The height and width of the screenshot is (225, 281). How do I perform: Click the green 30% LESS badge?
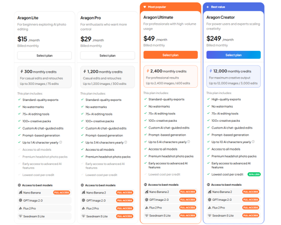click(x=254, y=174)
